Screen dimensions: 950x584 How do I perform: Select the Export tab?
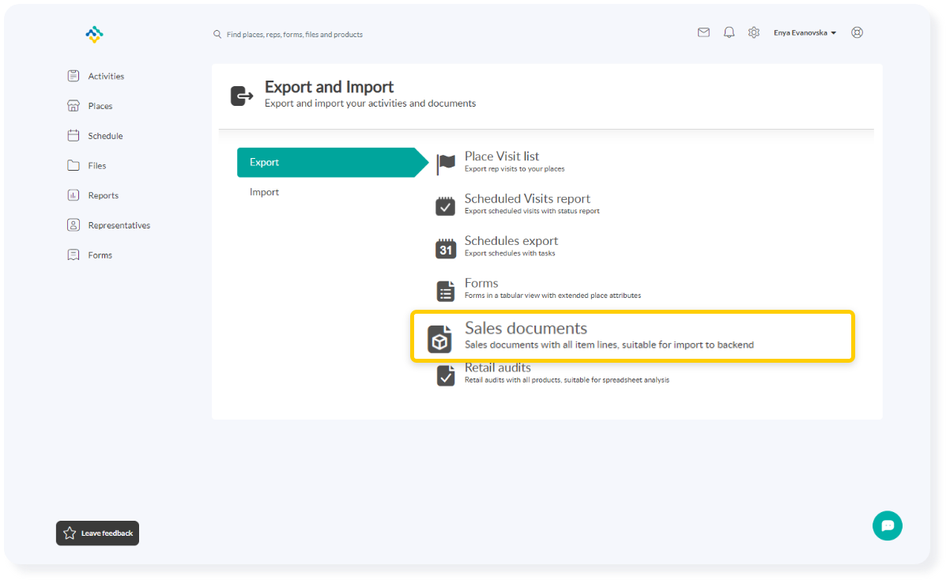[332, 162]
